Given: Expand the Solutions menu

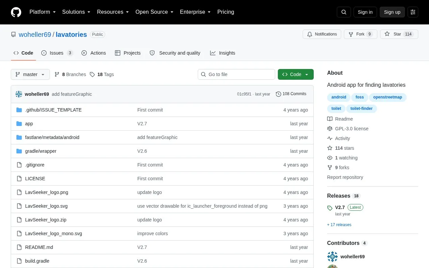Looking at the screenshot, I should (76, 12).
